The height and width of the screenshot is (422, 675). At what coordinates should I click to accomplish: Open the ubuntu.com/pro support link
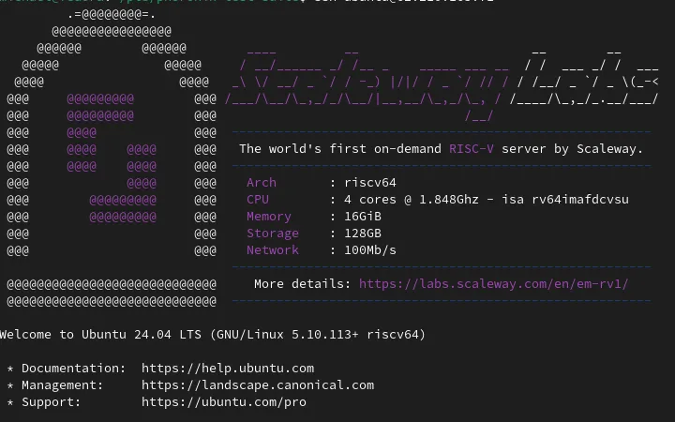(224, 402)
